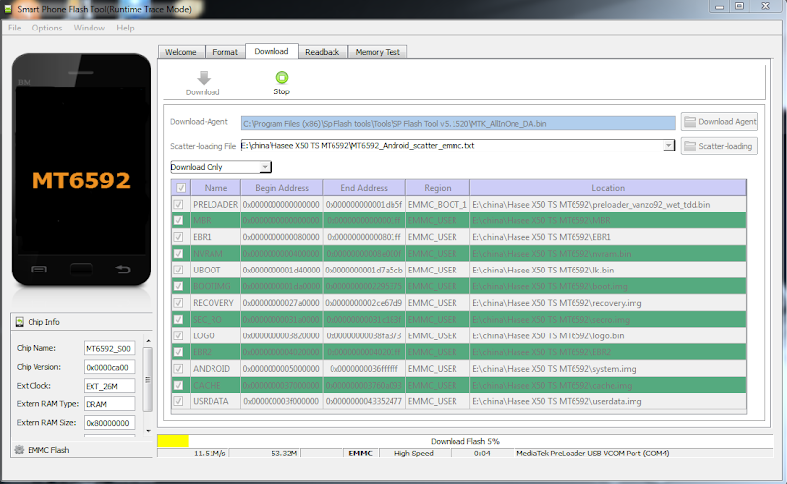Viewport: 787px width, 484px height.
Task: Switch to the Welcome tab
Action: click(x=181, y=52)
